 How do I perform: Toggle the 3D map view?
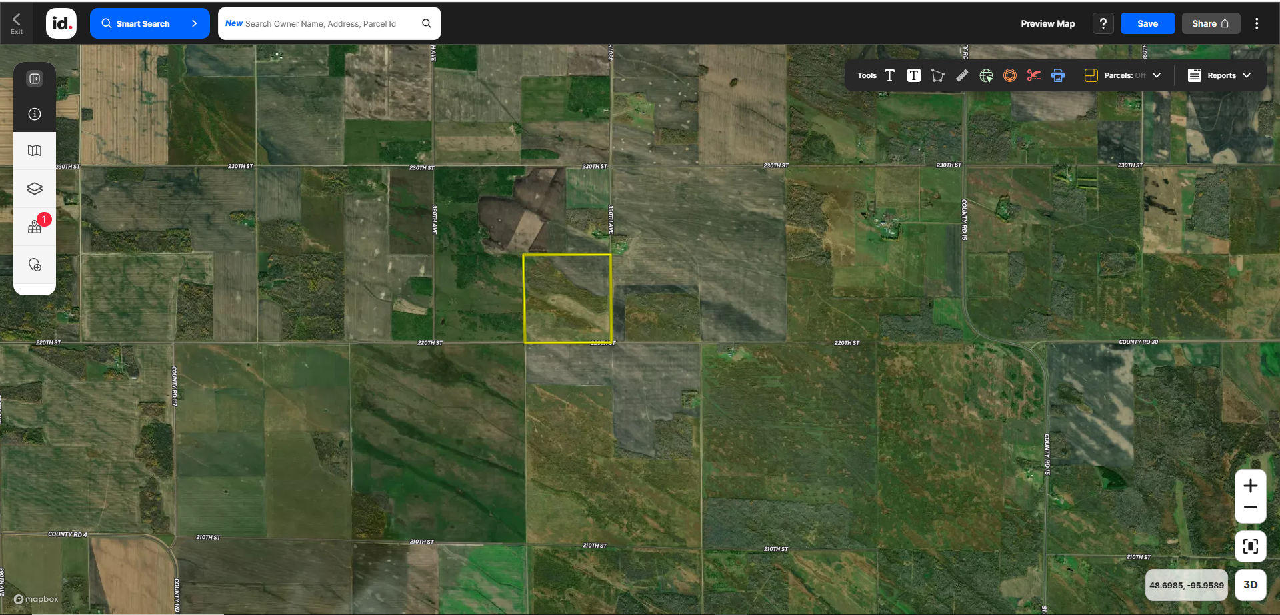pyautogui.click(x=1250, y=585)
